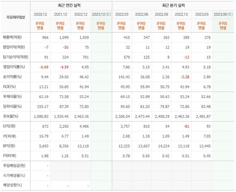Select the 영업이익률(%) row label
Screen dimensions: 236x192
click(x=14, y=67)
